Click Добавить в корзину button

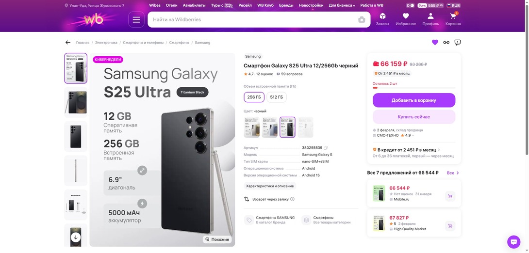[x=413, y=100]
